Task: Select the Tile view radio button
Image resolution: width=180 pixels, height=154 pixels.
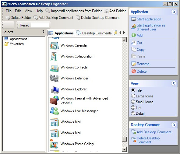Action: [133, 90]
